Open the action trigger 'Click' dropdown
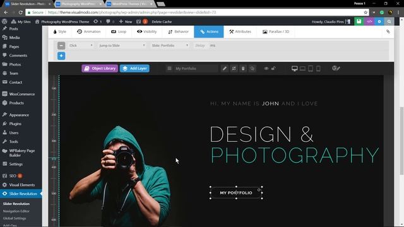 [81, 45]
